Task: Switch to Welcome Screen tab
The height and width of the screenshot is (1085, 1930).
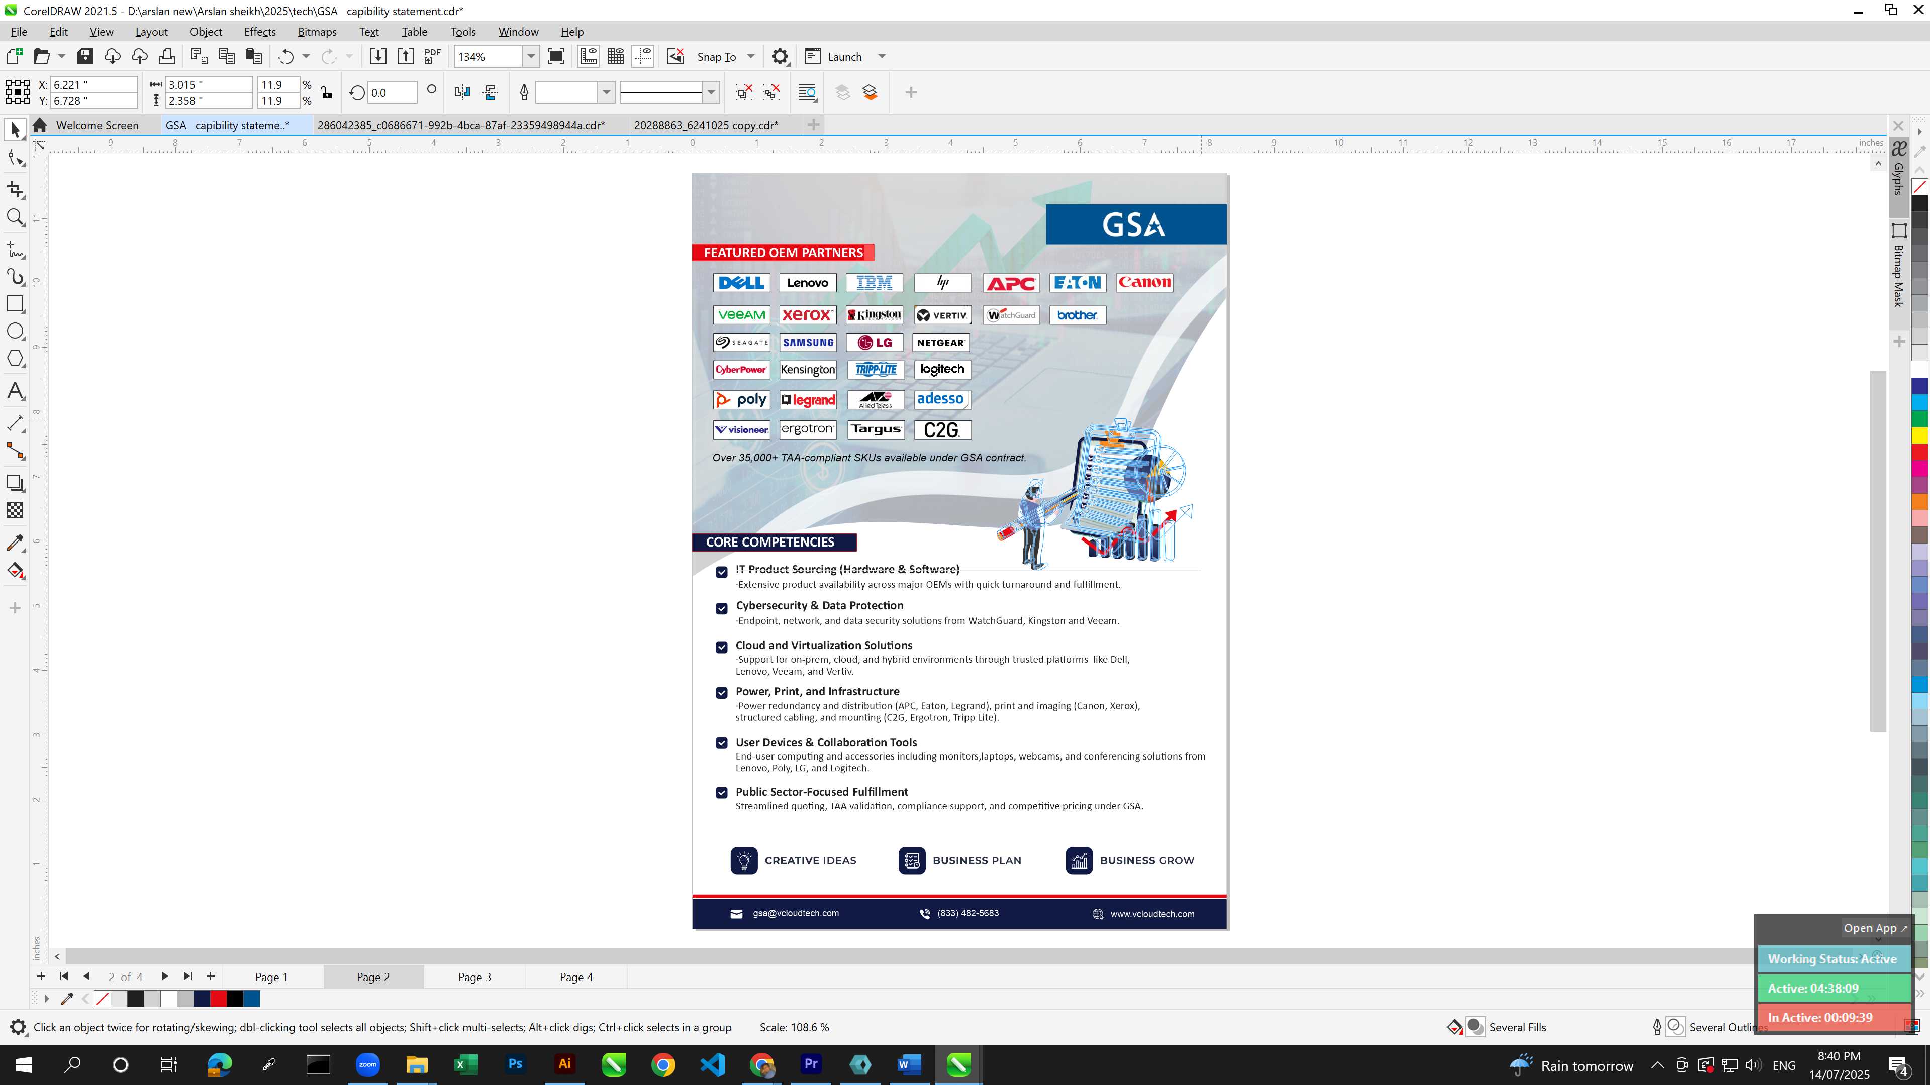Action: [96, 125]
